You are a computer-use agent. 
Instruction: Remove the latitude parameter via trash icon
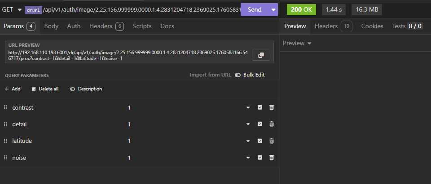click(x=272, y=141)
